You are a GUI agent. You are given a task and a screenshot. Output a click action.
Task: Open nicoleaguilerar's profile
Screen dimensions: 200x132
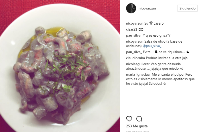(x=138, y=64)
